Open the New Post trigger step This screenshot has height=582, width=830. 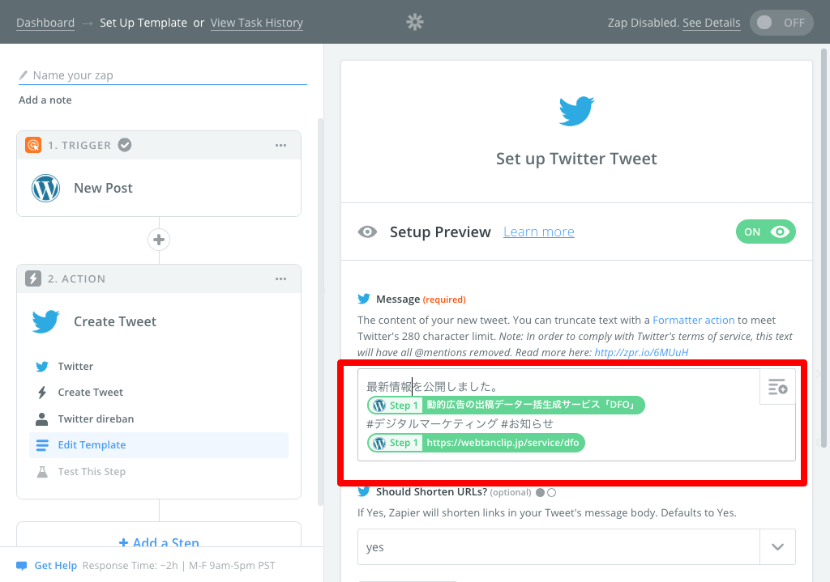159,188
